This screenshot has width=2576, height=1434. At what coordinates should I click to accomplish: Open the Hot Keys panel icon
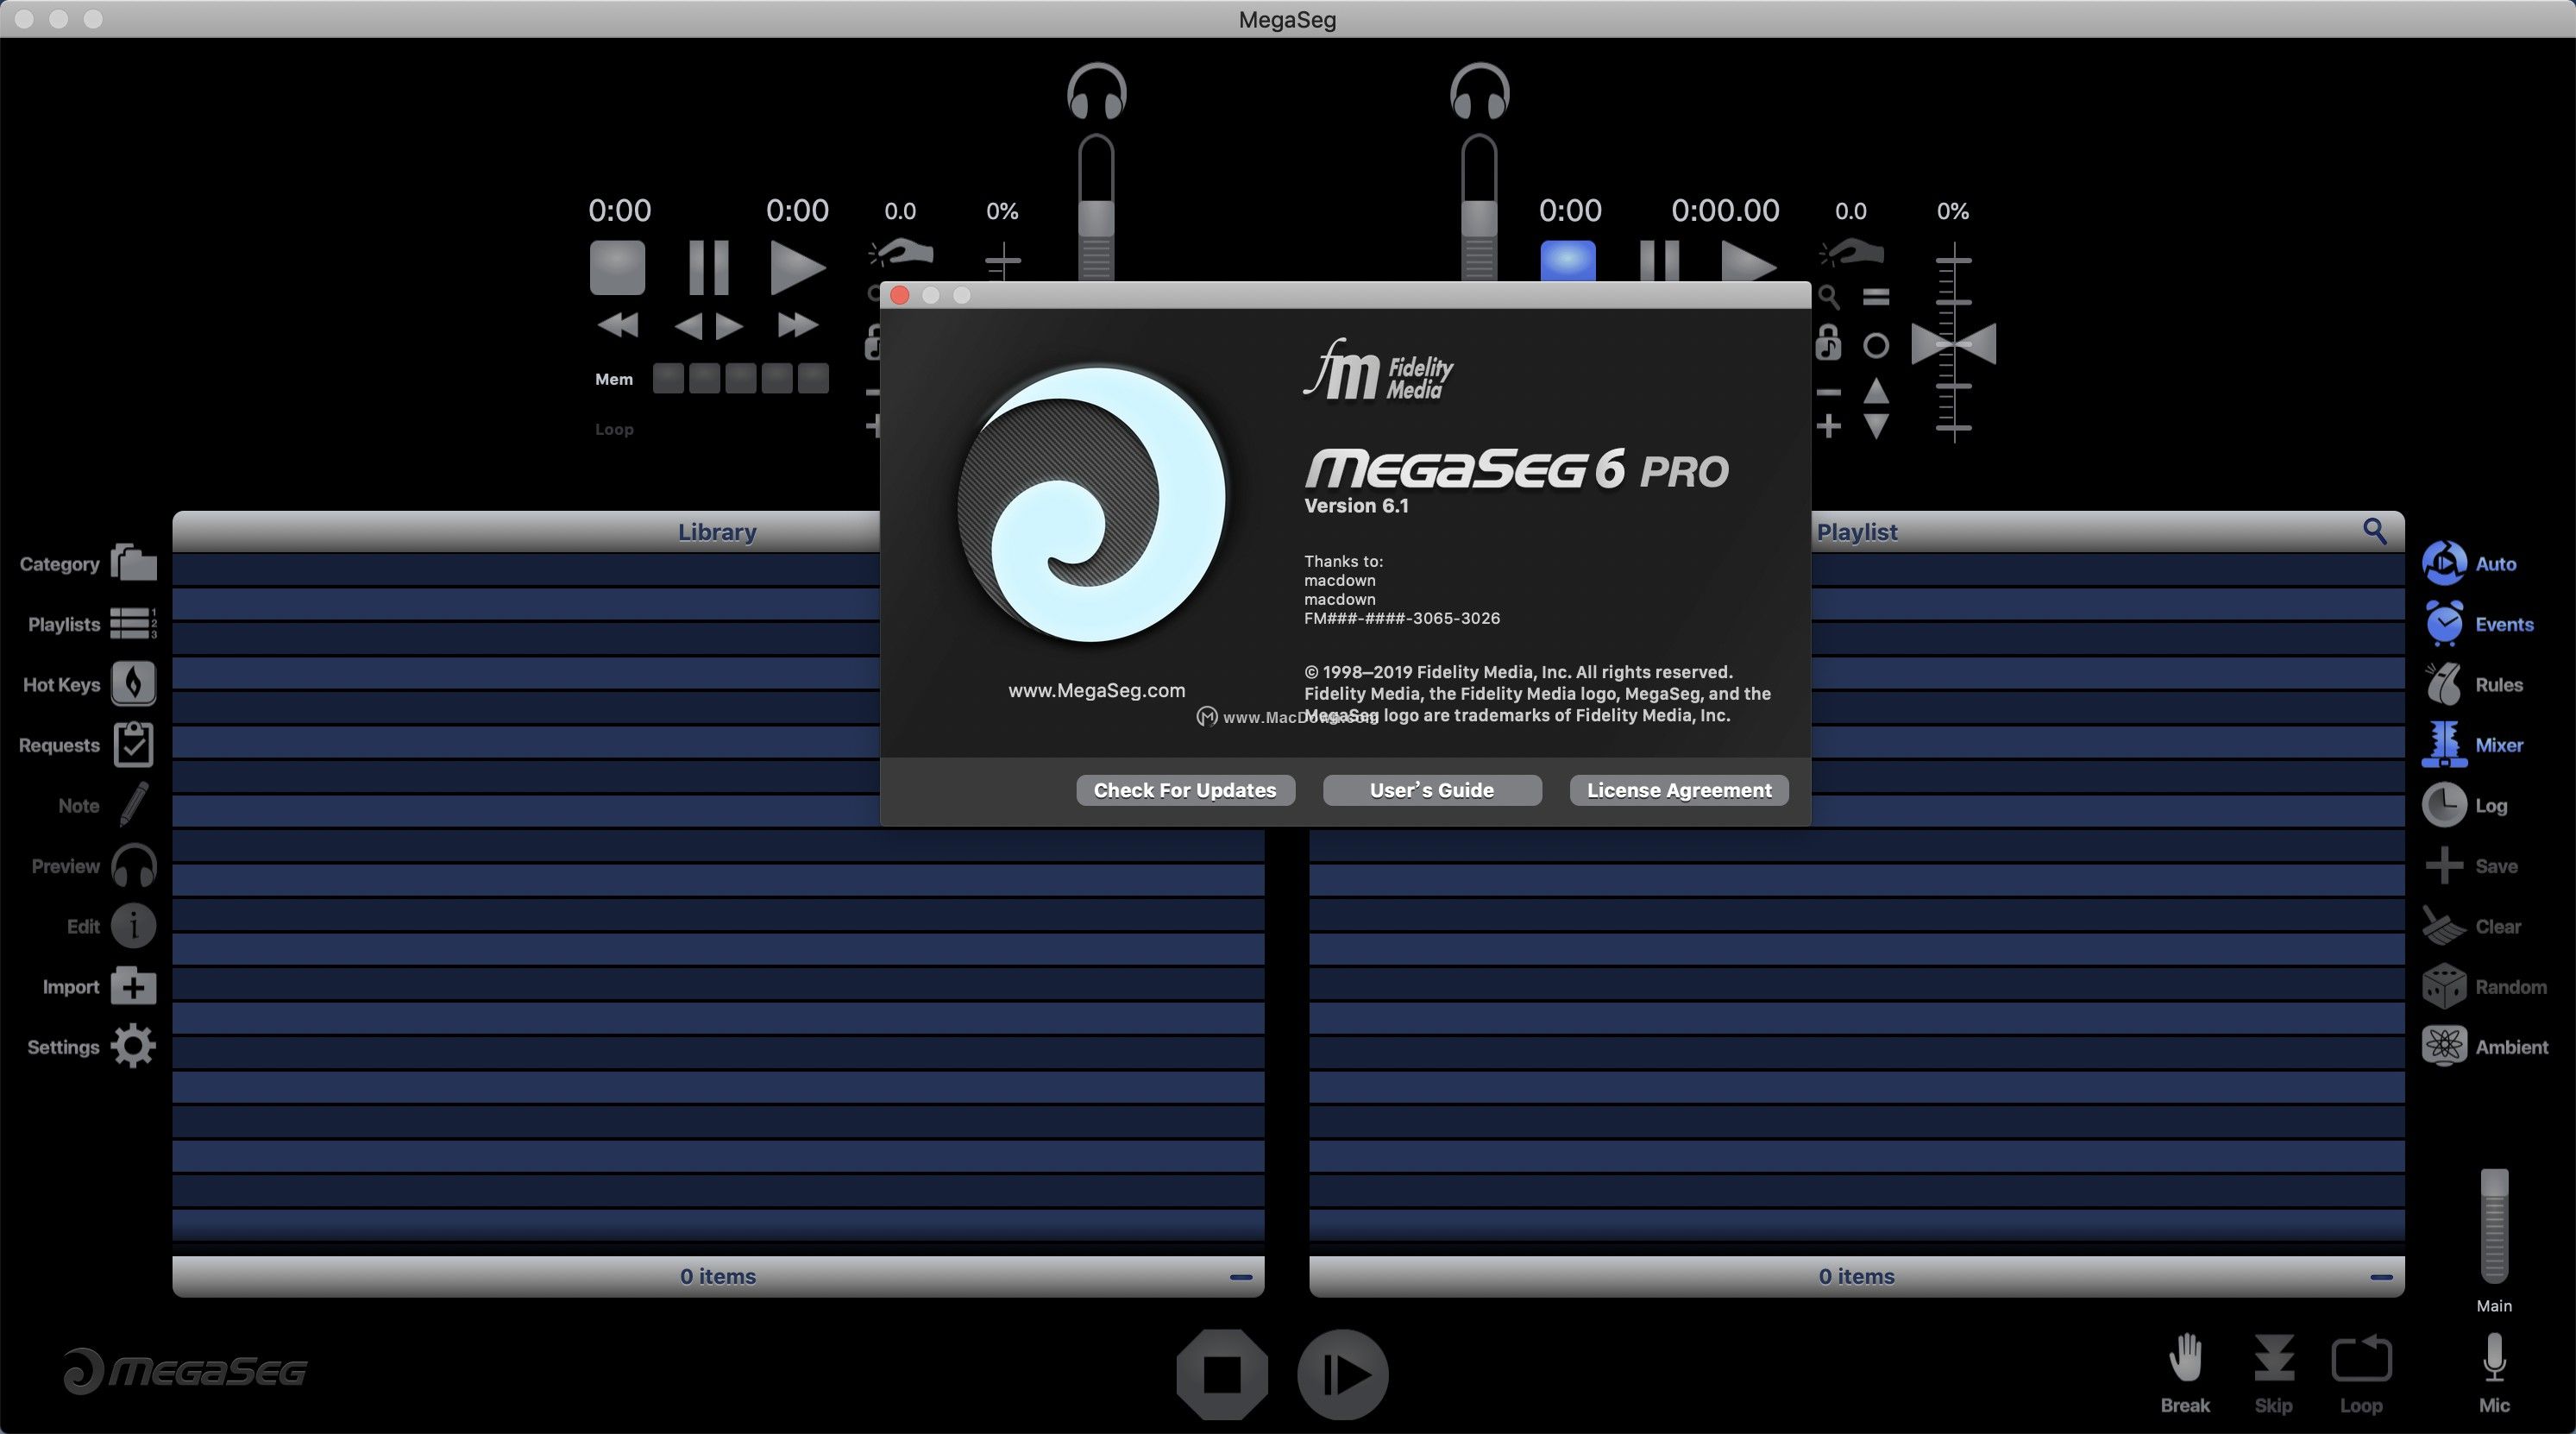click(133, 684)
